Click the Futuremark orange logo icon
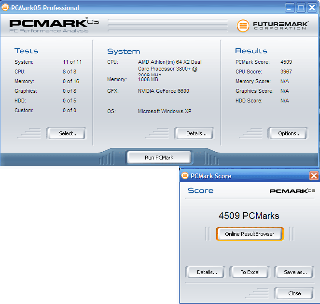Screen dimensions: 320x304 [x=243, y=26]
